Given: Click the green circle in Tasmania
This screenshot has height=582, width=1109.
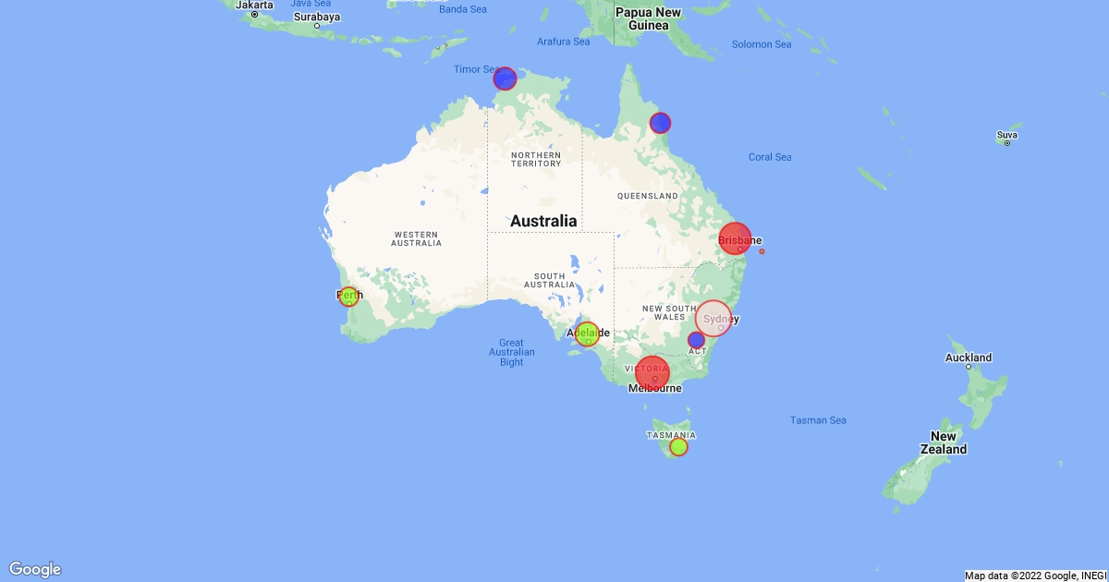Looking at the screenshot, I should point(678,446).
